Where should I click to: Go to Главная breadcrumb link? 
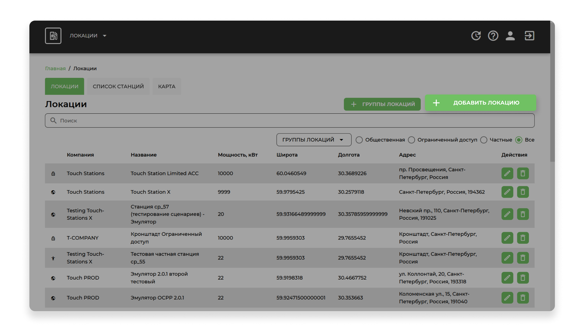[55, 68]
